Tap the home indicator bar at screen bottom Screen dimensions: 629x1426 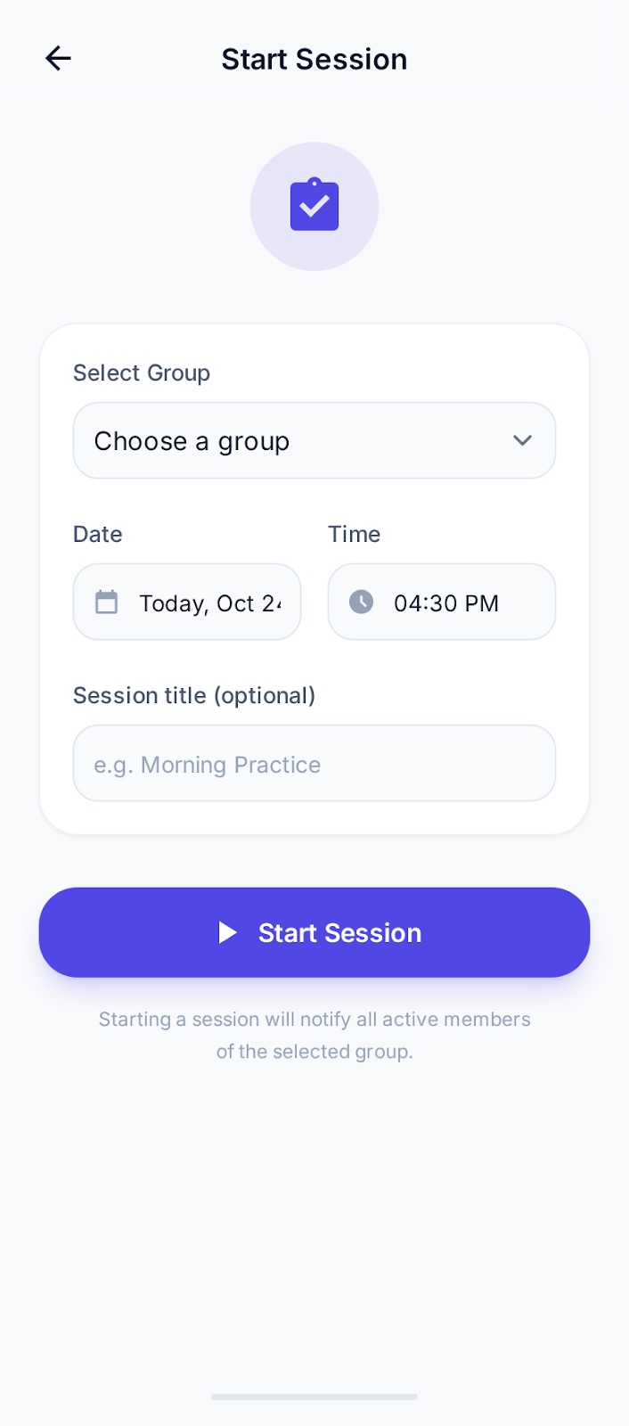[x=314, y=1397]
